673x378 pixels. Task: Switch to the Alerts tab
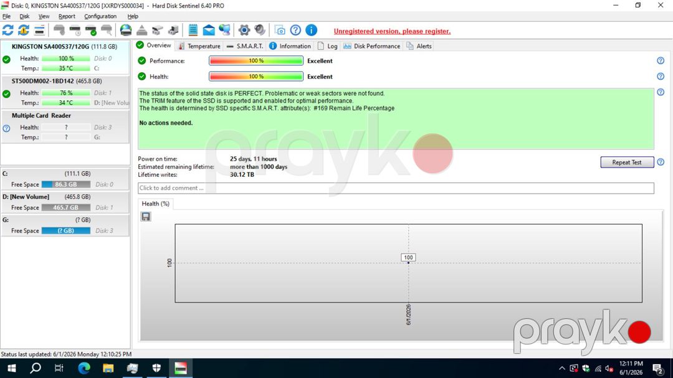[x=419, y=46]
